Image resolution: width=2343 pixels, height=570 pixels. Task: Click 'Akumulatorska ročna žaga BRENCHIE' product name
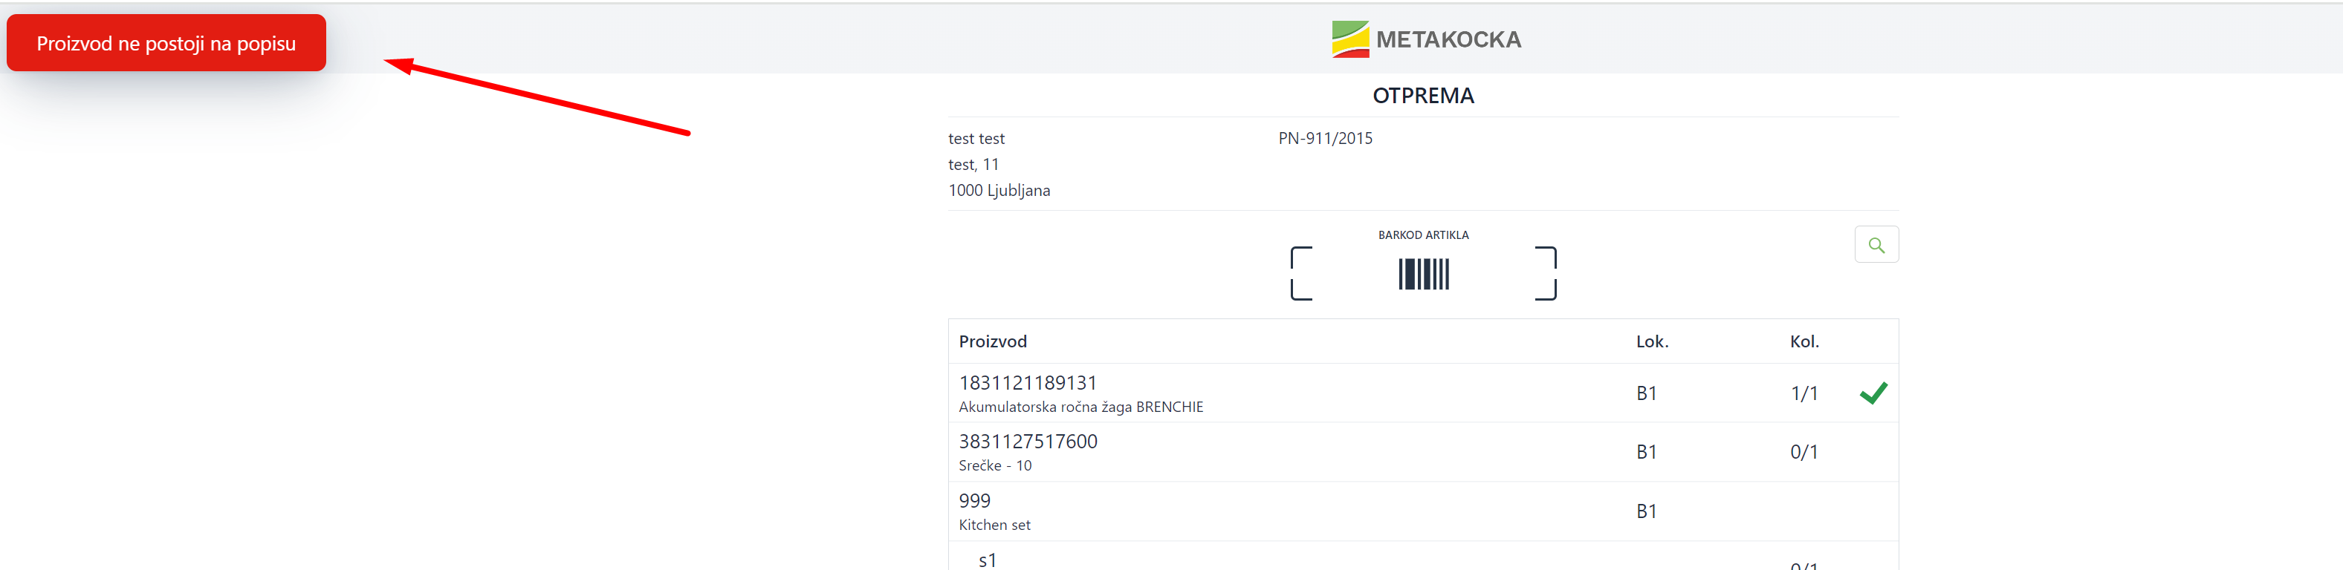(x=1080, y=407)
